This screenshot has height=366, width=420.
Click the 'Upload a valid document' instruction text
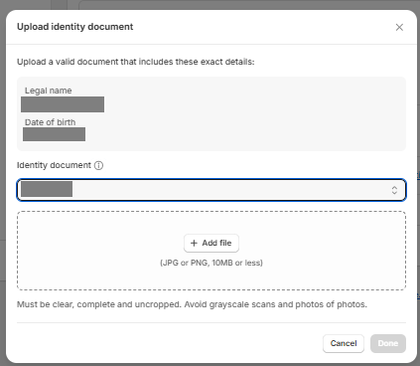point(136,62)
